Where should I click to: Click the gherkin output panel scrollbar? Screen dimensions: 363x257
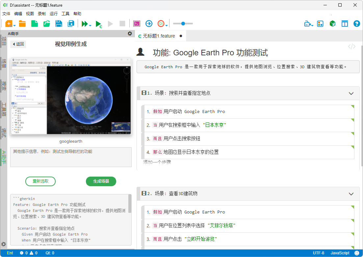tap(130, 204)
